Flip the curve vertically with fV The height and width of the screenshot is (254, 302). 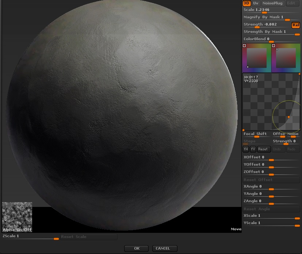click(253, 149)
